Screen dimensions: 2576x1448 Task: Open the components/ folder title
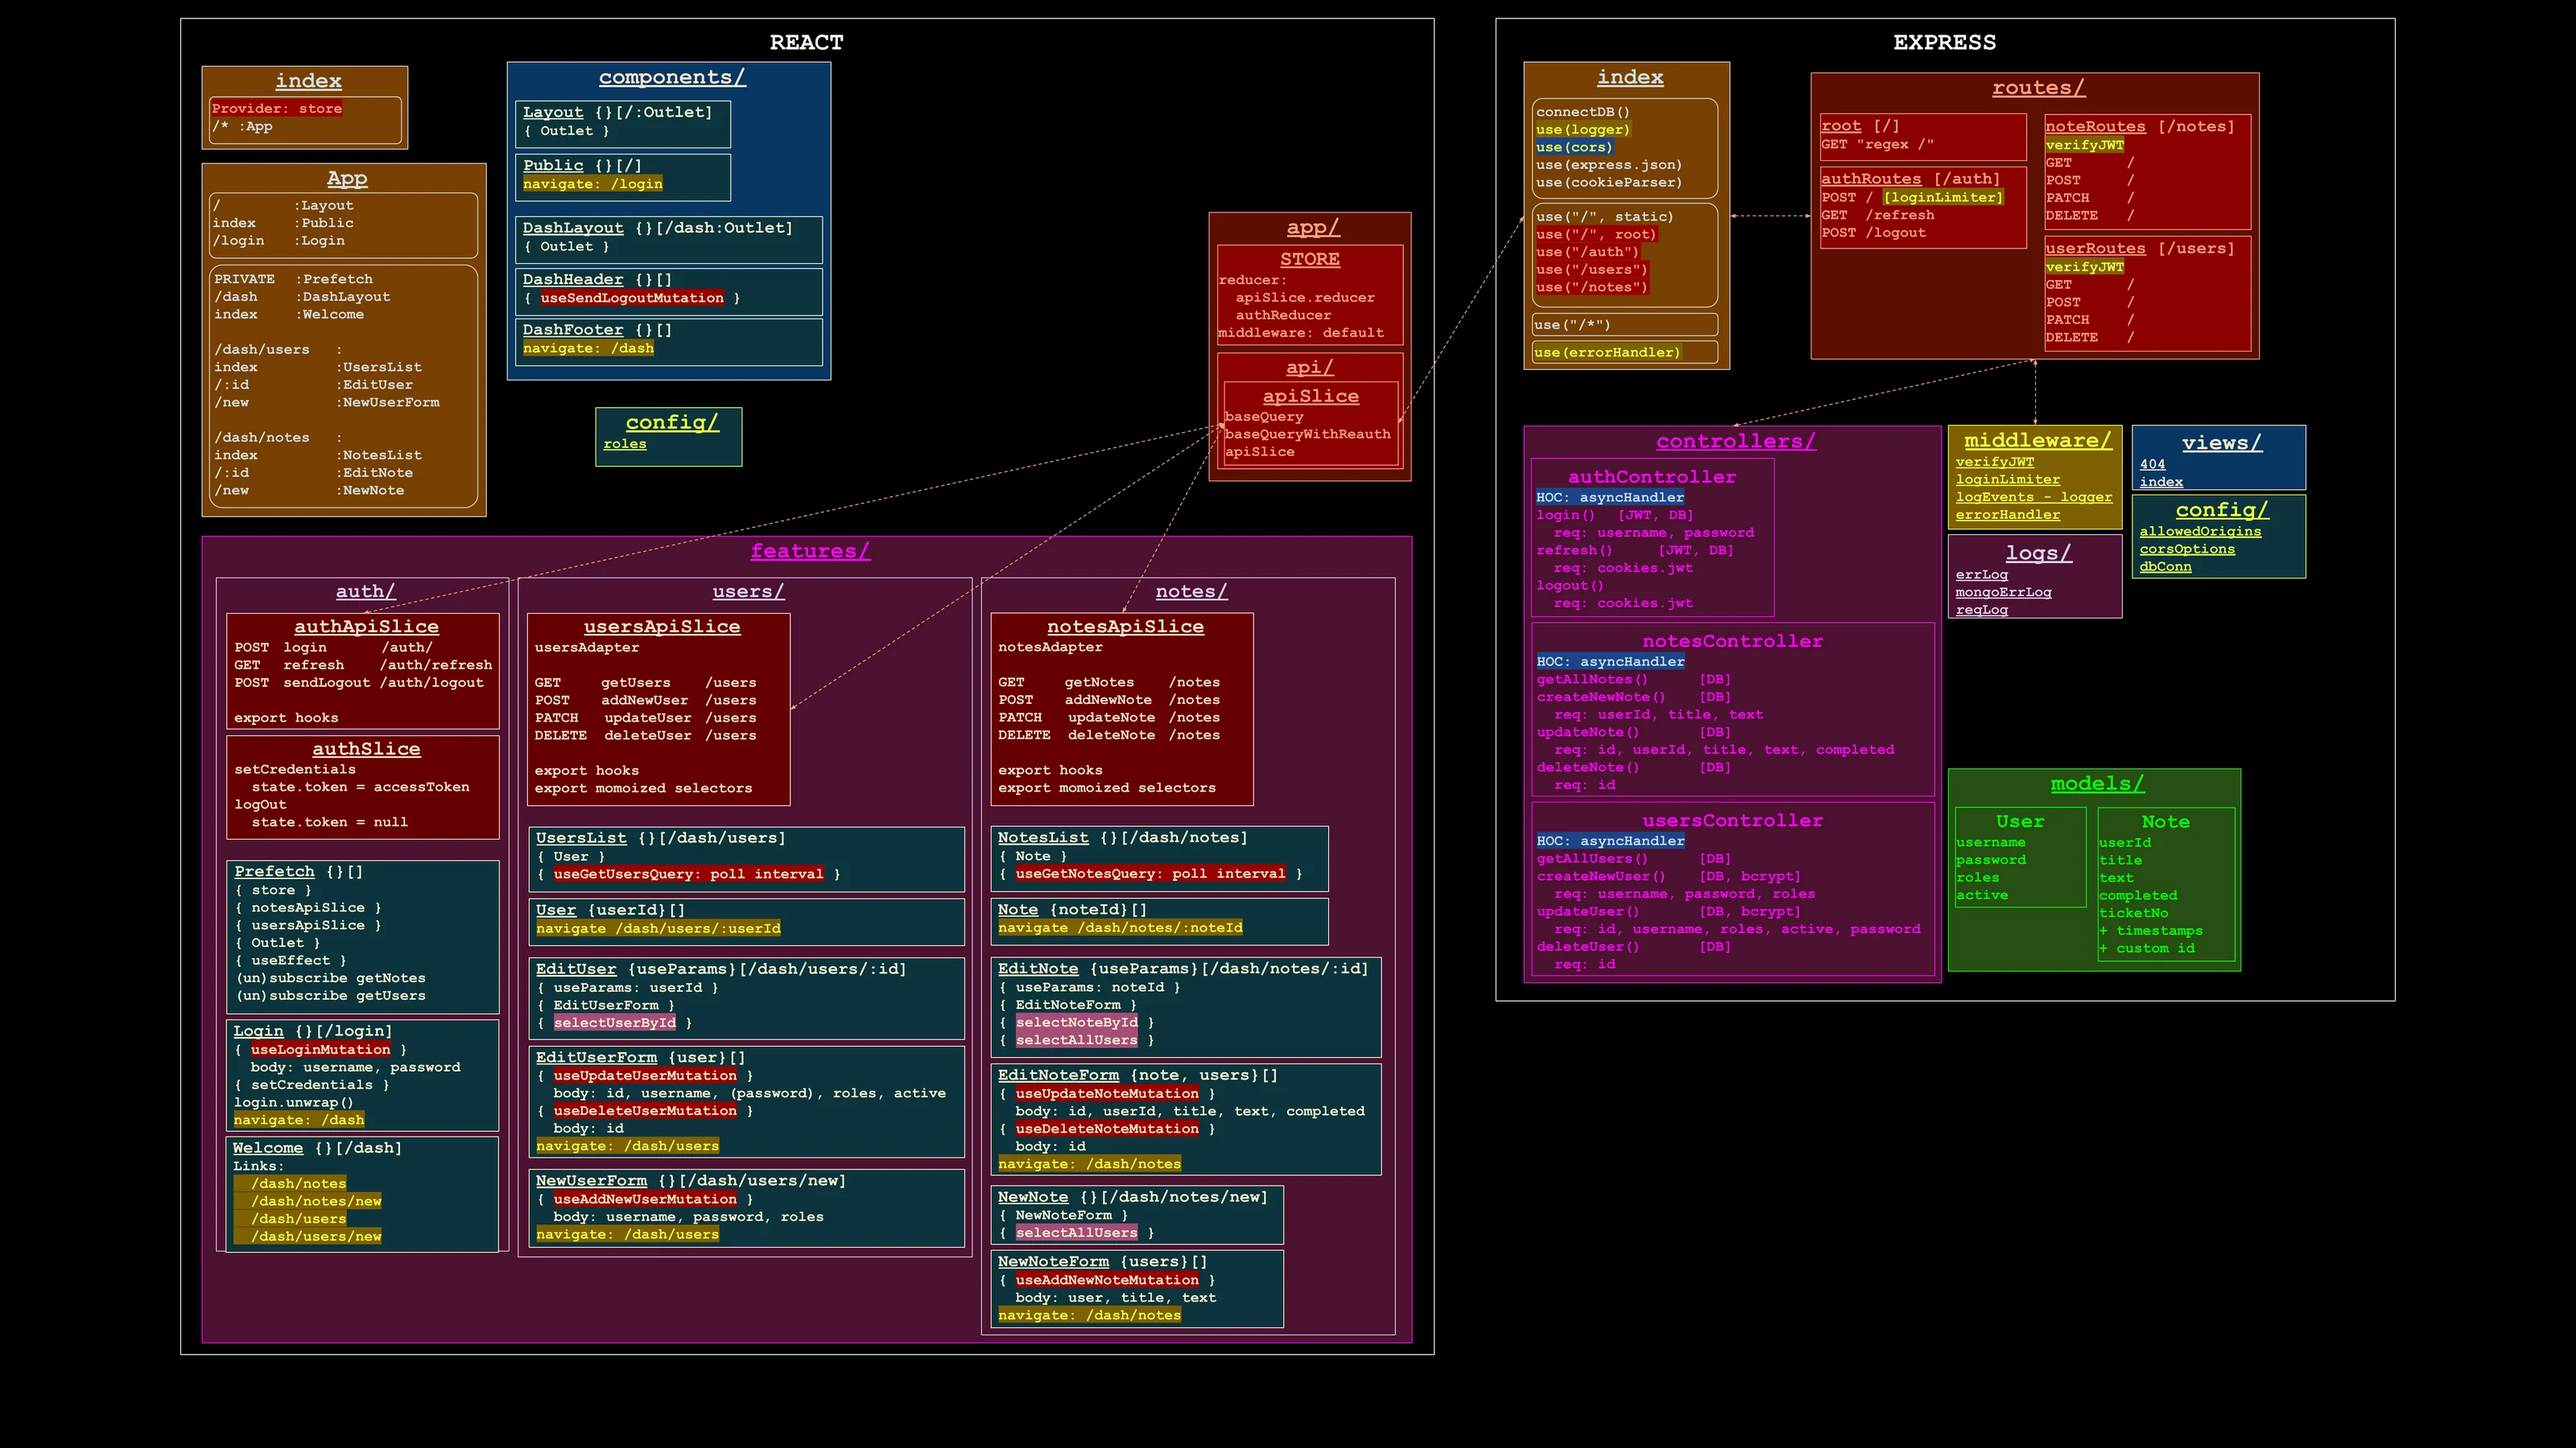point(672,77)
